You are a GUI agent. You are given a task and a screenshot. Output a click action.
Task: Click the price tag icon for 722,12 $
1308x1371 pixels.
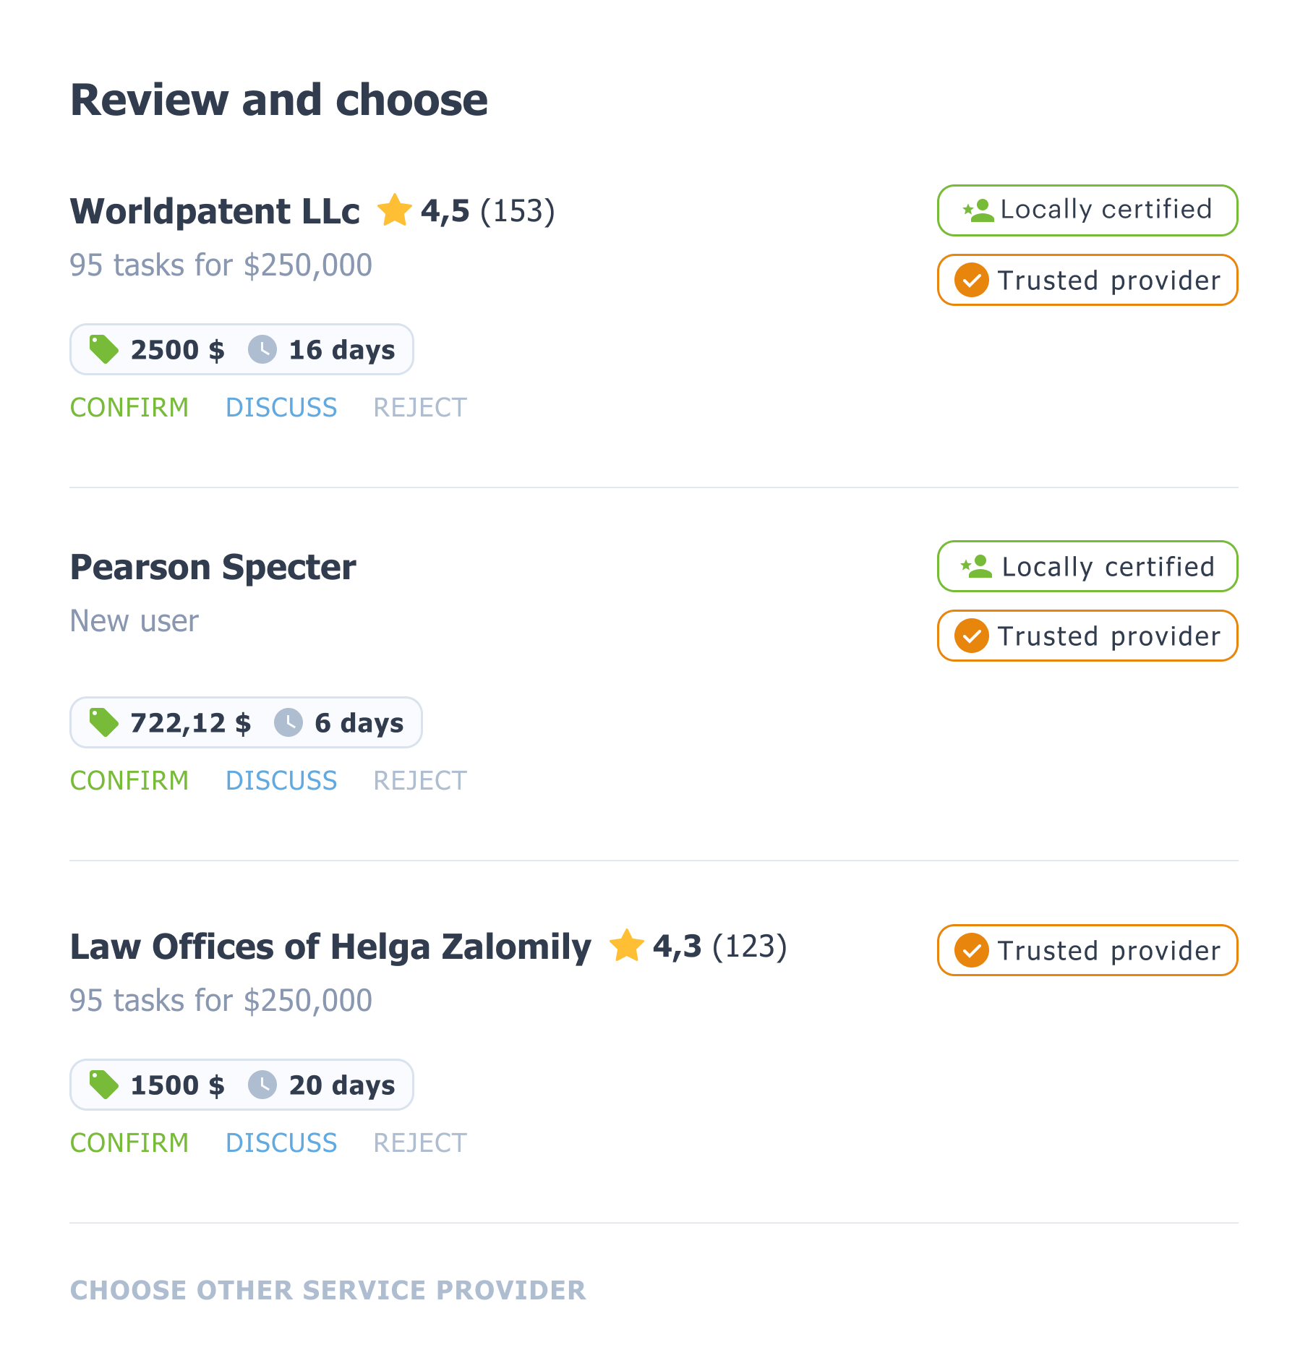tap(103, 722)
